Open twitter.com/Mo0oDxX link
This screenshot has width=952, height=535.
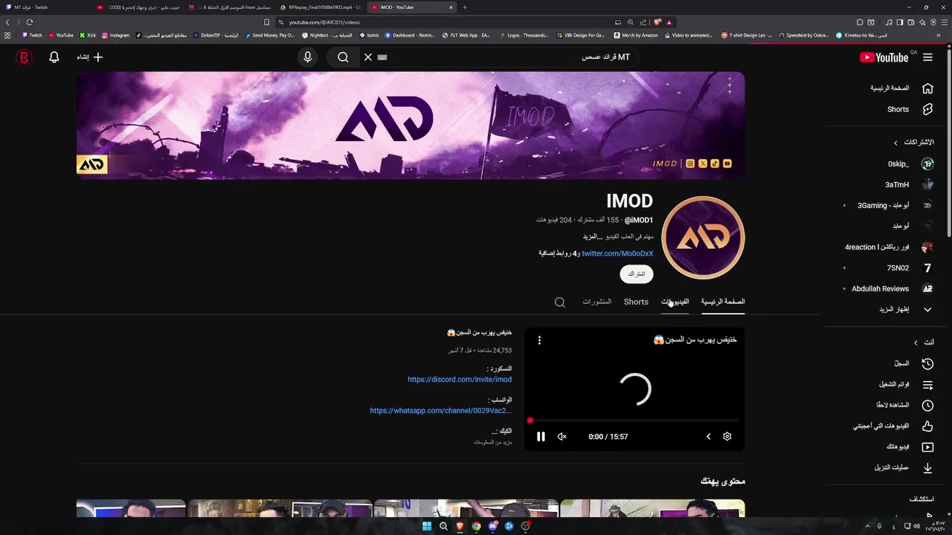point(617,253)
